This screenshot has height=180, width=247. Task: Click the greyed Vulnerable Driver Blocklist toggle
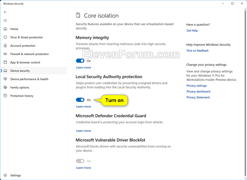coord(80,161)
